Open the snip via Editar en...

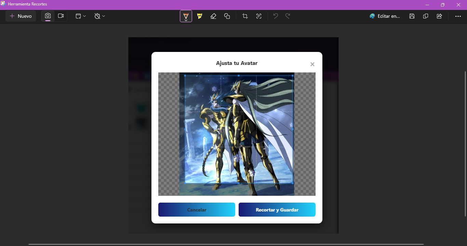(x=385, y=16)
